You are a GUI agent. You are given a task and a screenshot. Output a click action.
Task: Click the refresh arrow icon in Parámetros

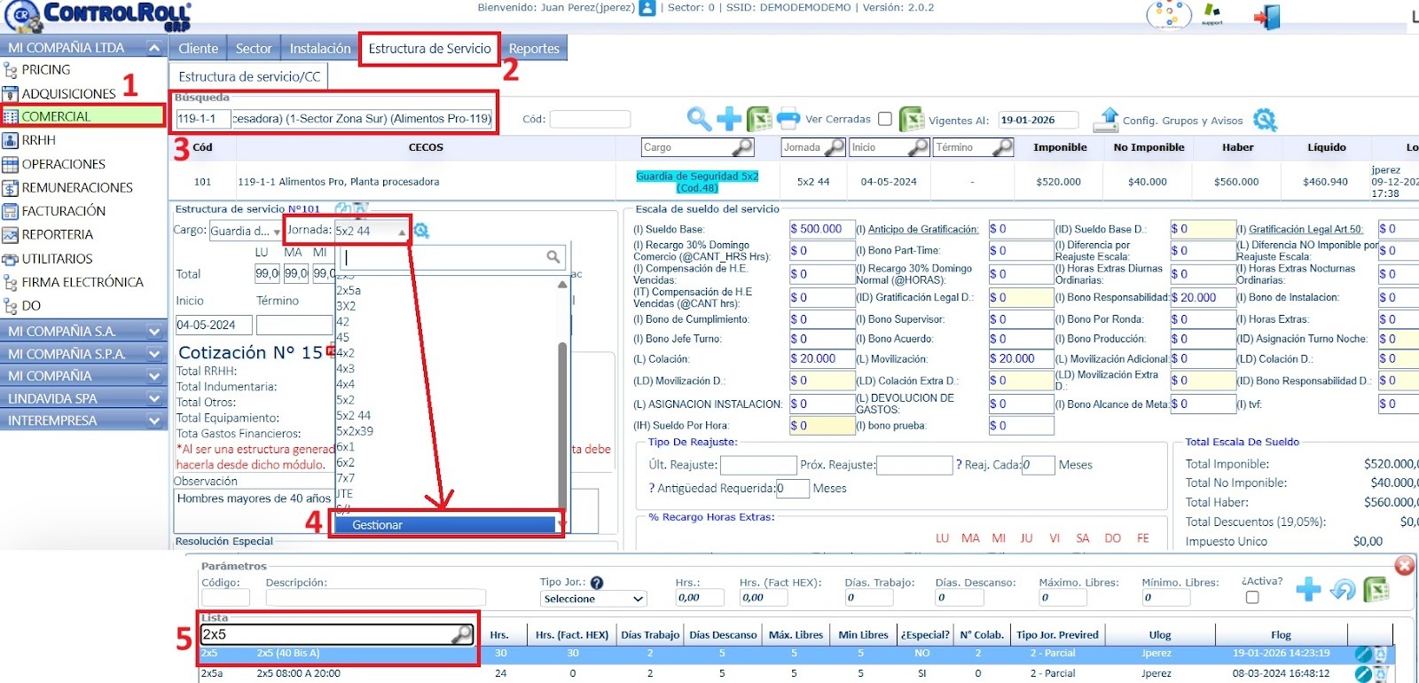click(1343, 590)
